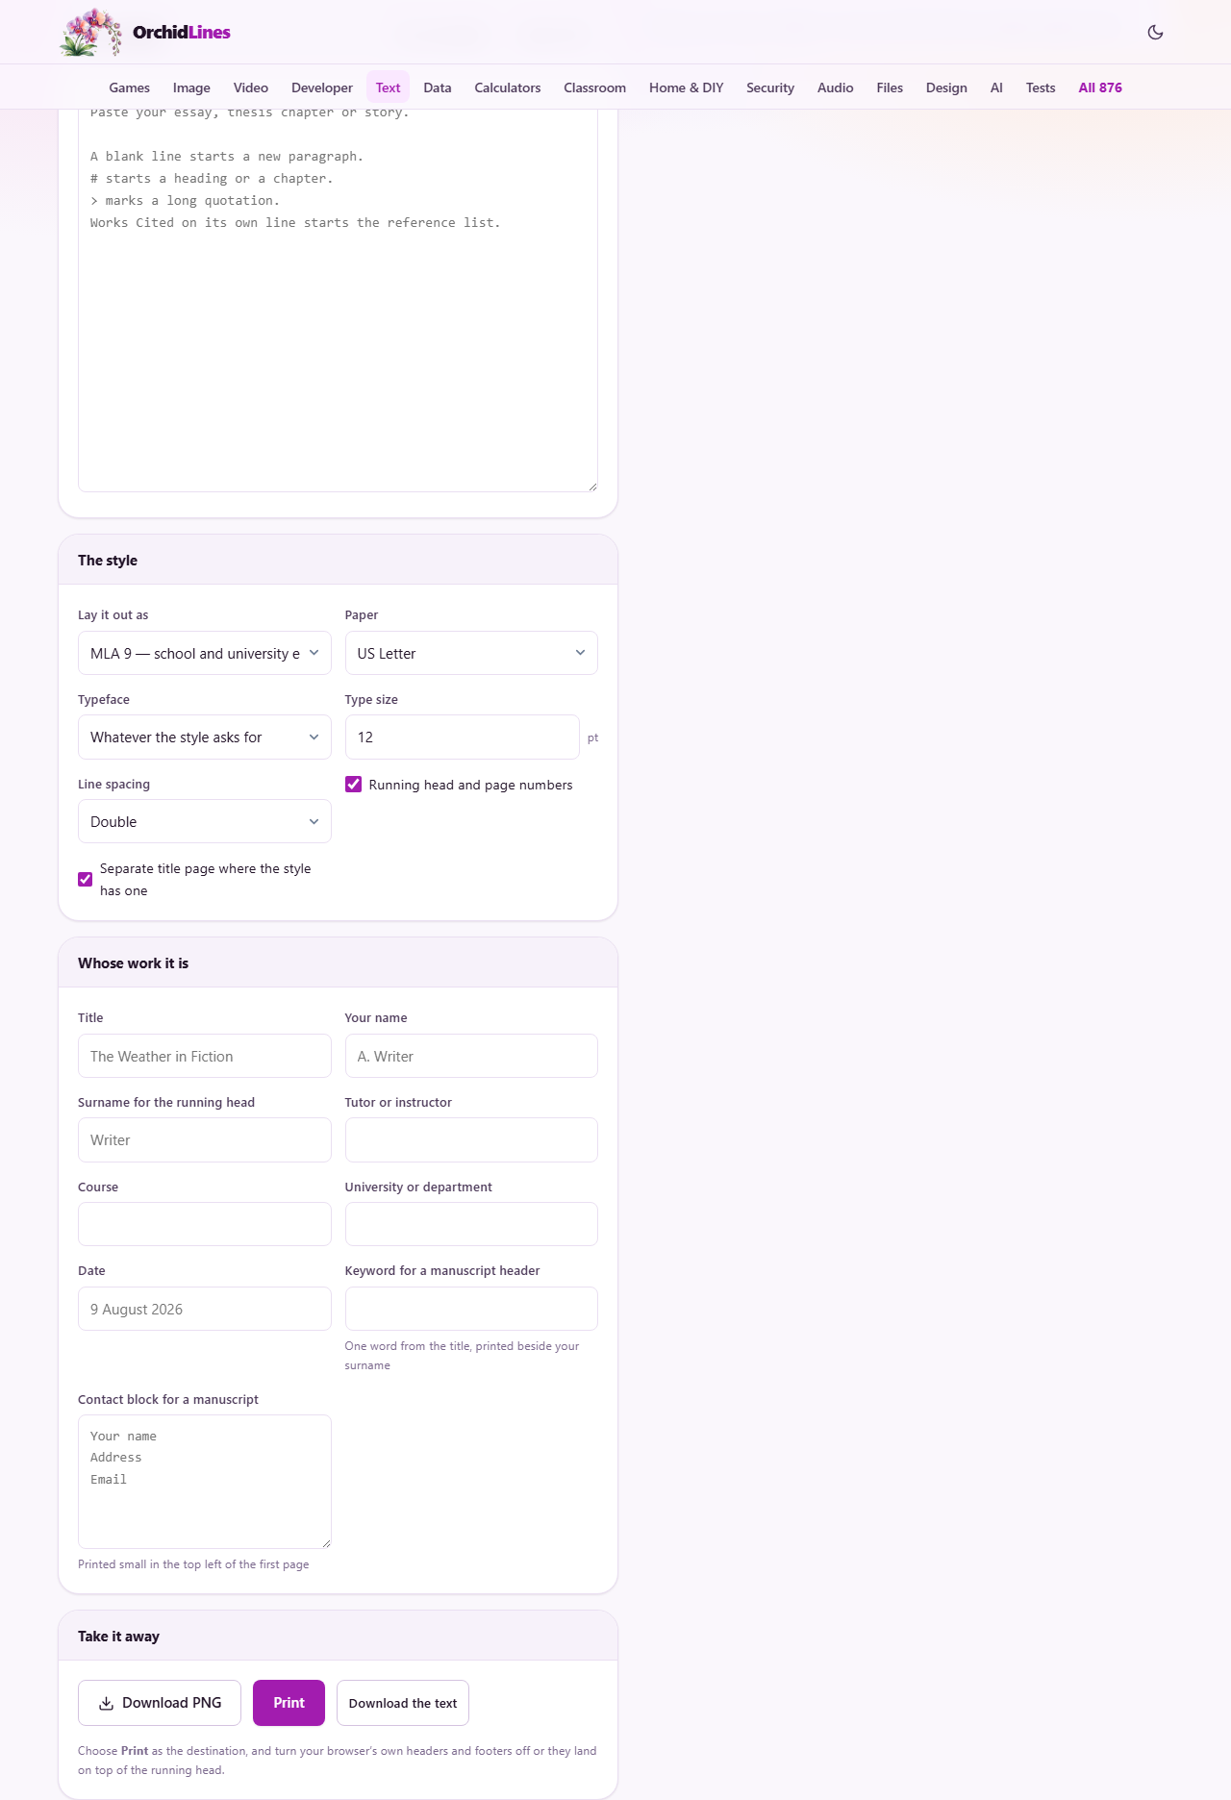Click the Download PNG button
1231x1800 pixels.
[160, 1703]
